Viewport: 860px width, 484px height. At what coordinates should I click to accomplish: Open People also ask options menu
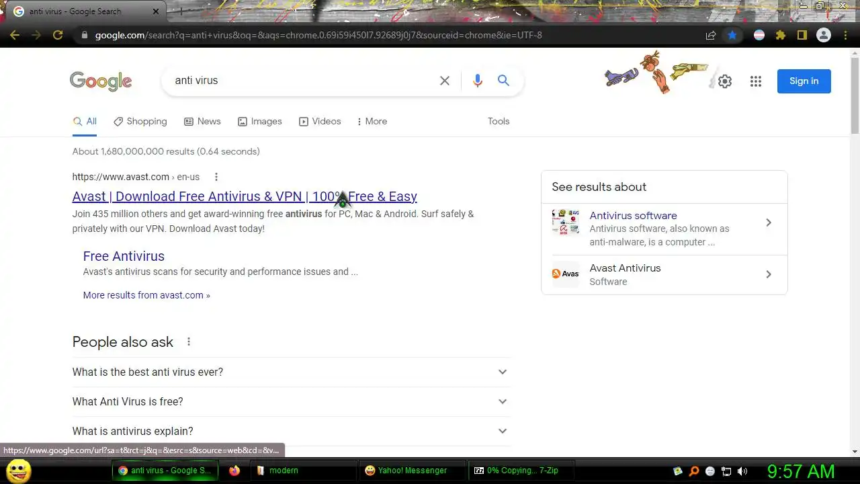pyautogui.click(x=189, y=341)
